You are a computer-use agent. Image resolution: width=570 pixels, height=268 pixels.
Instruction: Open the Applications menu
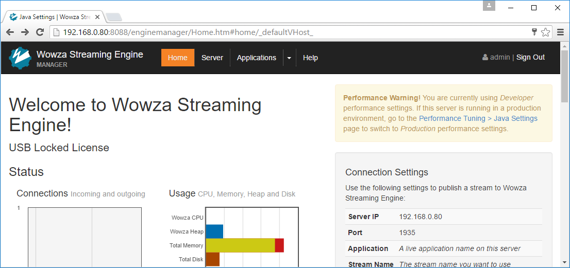click(x=257, y=58)
